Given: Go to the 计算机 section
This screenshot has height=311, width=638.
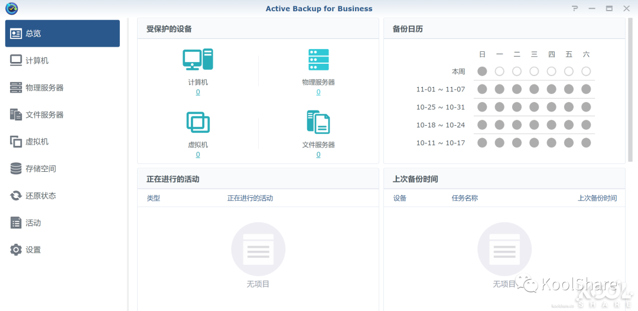Looking at the screenshot, I should tap(62, 61).
